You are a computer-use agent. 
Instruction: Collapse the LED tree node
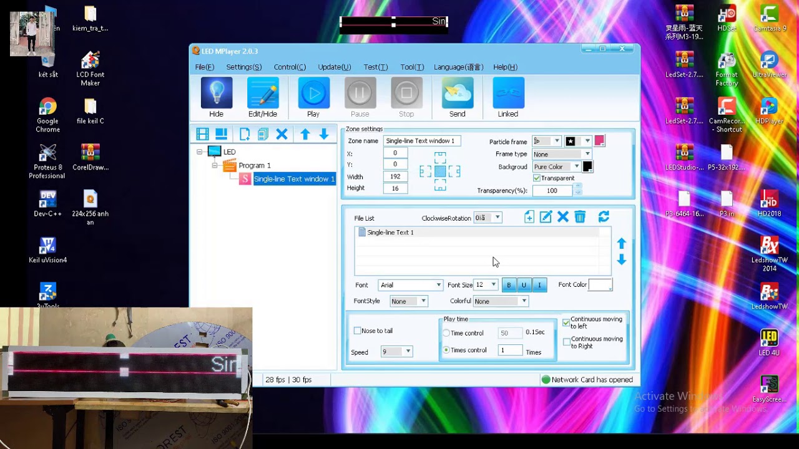[x=199, y=152]
